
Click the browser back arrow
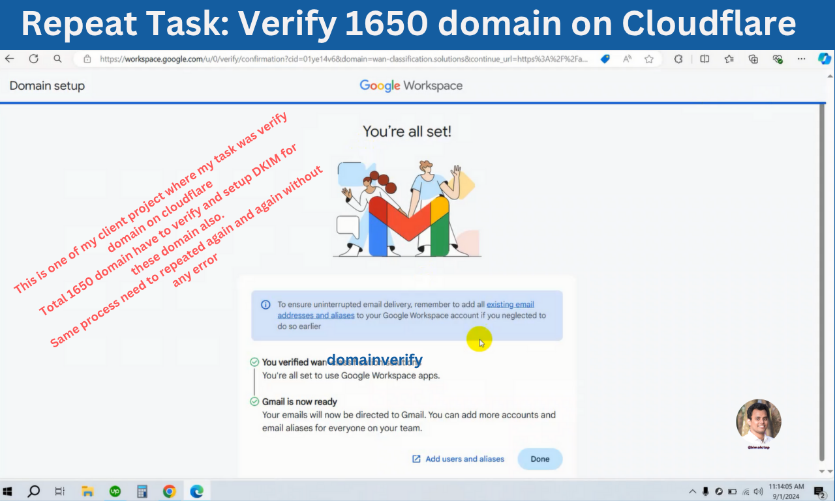coord(10,59)
